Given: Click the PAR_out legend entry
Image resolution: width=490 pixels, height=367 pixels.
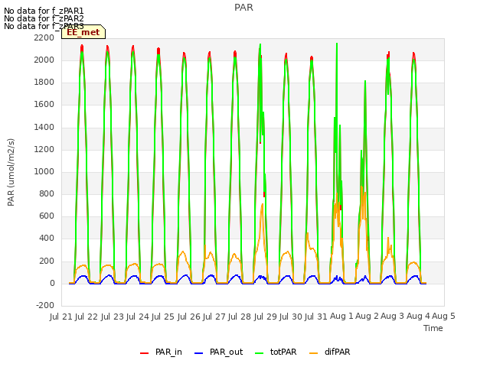Looking at the screenshot, I should tap(218, 352).
